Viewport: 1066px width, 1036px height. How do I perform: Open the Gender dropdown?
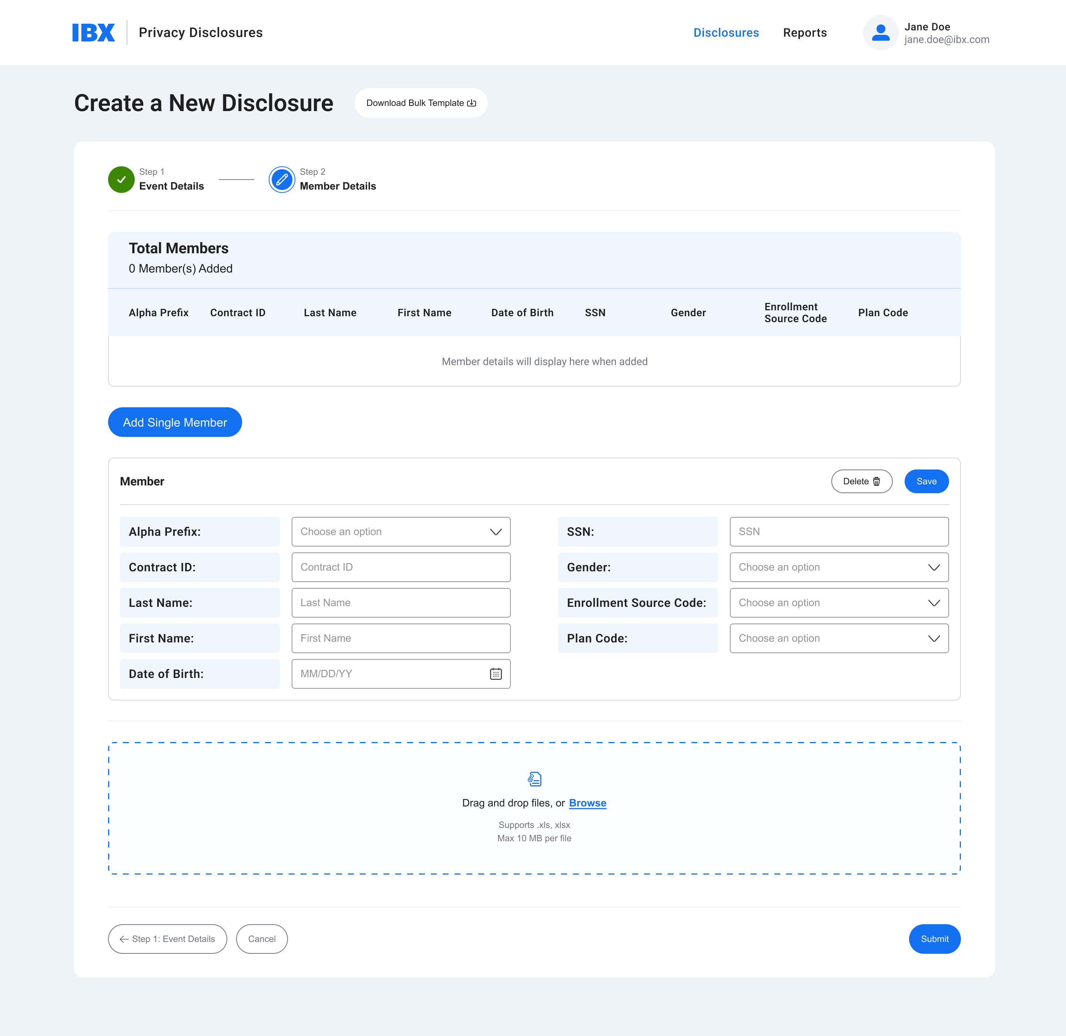coord(839,567)
